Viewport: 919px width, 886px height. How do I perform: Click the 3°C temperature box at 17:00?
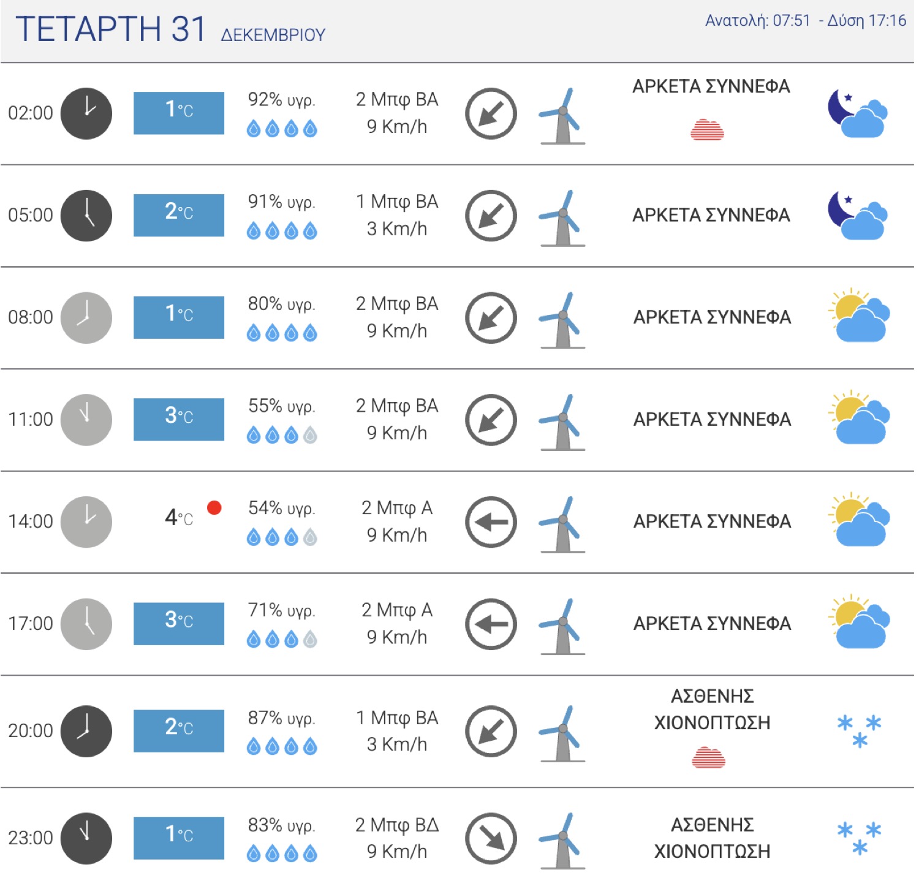pos(179,623)
